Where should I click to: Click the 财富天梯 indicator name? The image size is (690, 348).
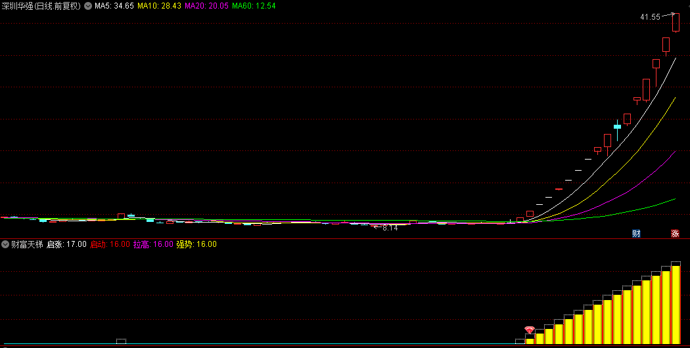pos(28,244)
